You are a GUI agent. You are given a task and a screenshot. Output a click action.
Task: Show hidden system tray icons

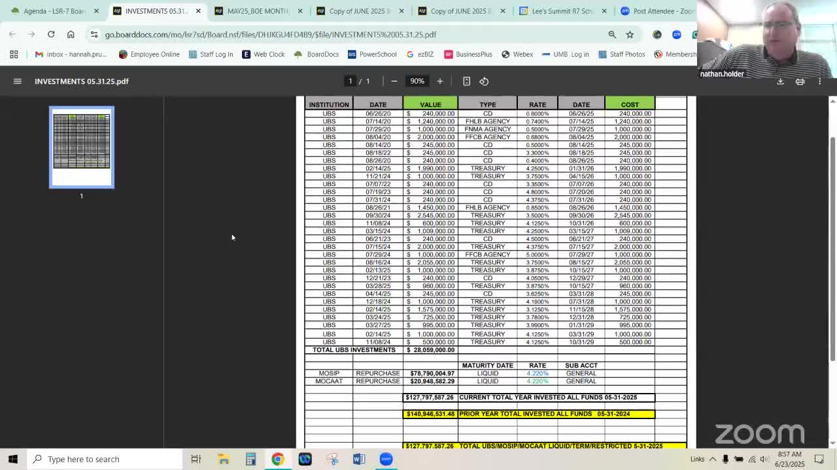pyautogui.click(x=713, y=459)
